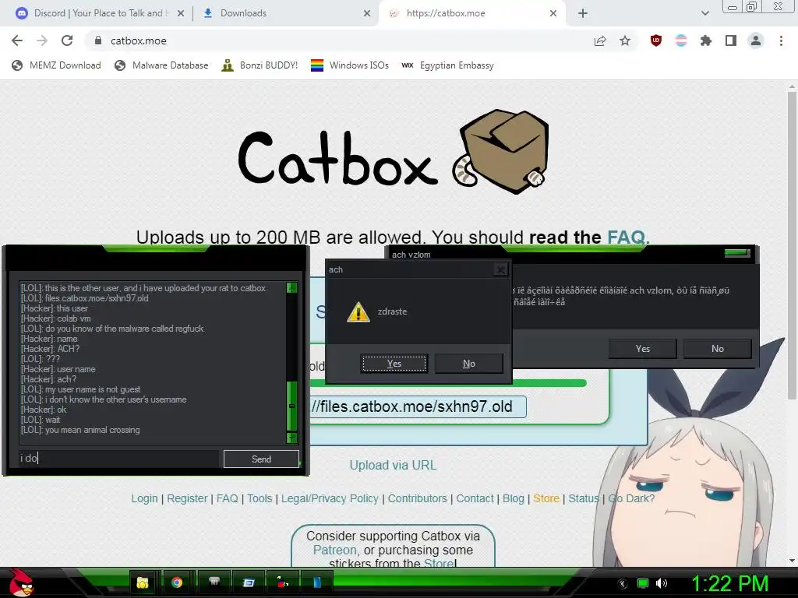Click the green button in ach vzlom title bar
Image resolution: width=798 pixels, height=598 pixels.
[737, 253]
